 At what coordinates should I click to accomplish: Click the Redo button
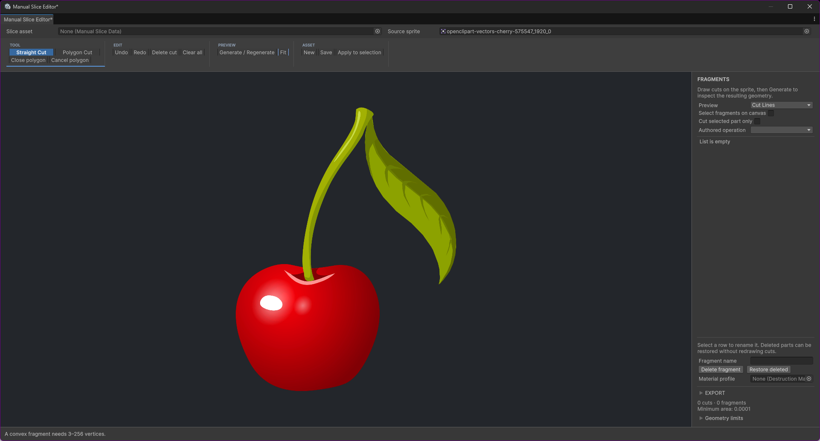click(140, 52)
